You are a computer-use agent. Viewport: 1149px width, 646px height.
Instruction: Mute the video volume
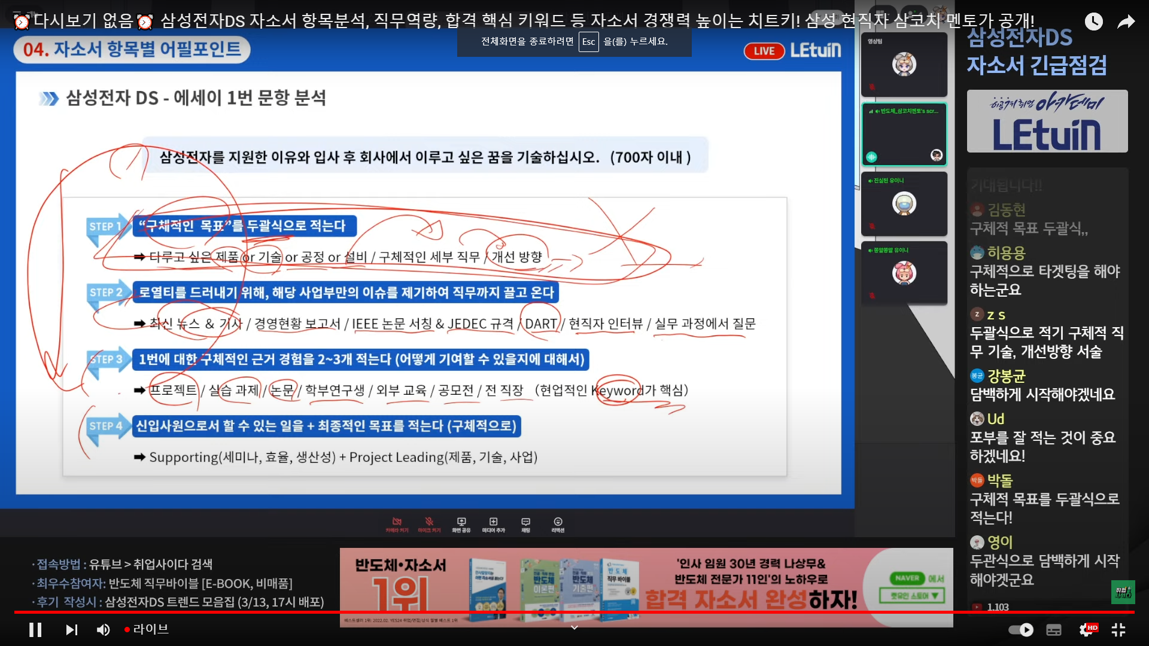[104, 629]
